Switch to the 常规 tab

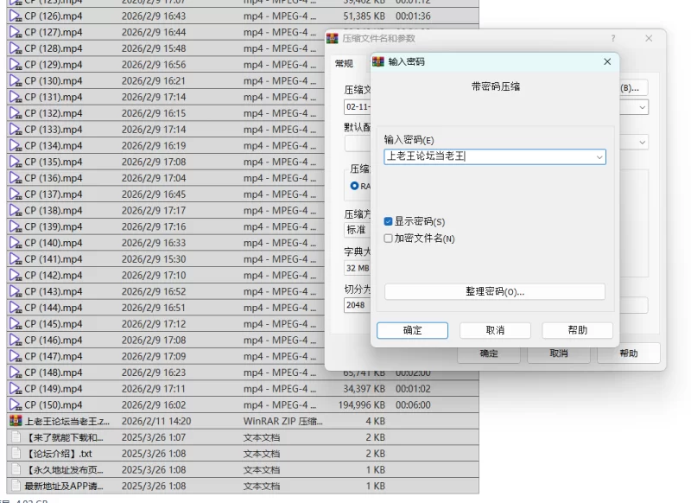344,63
